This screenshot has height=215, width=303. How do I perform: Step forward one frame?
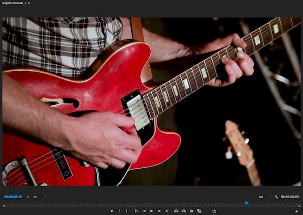click(159, 211)
